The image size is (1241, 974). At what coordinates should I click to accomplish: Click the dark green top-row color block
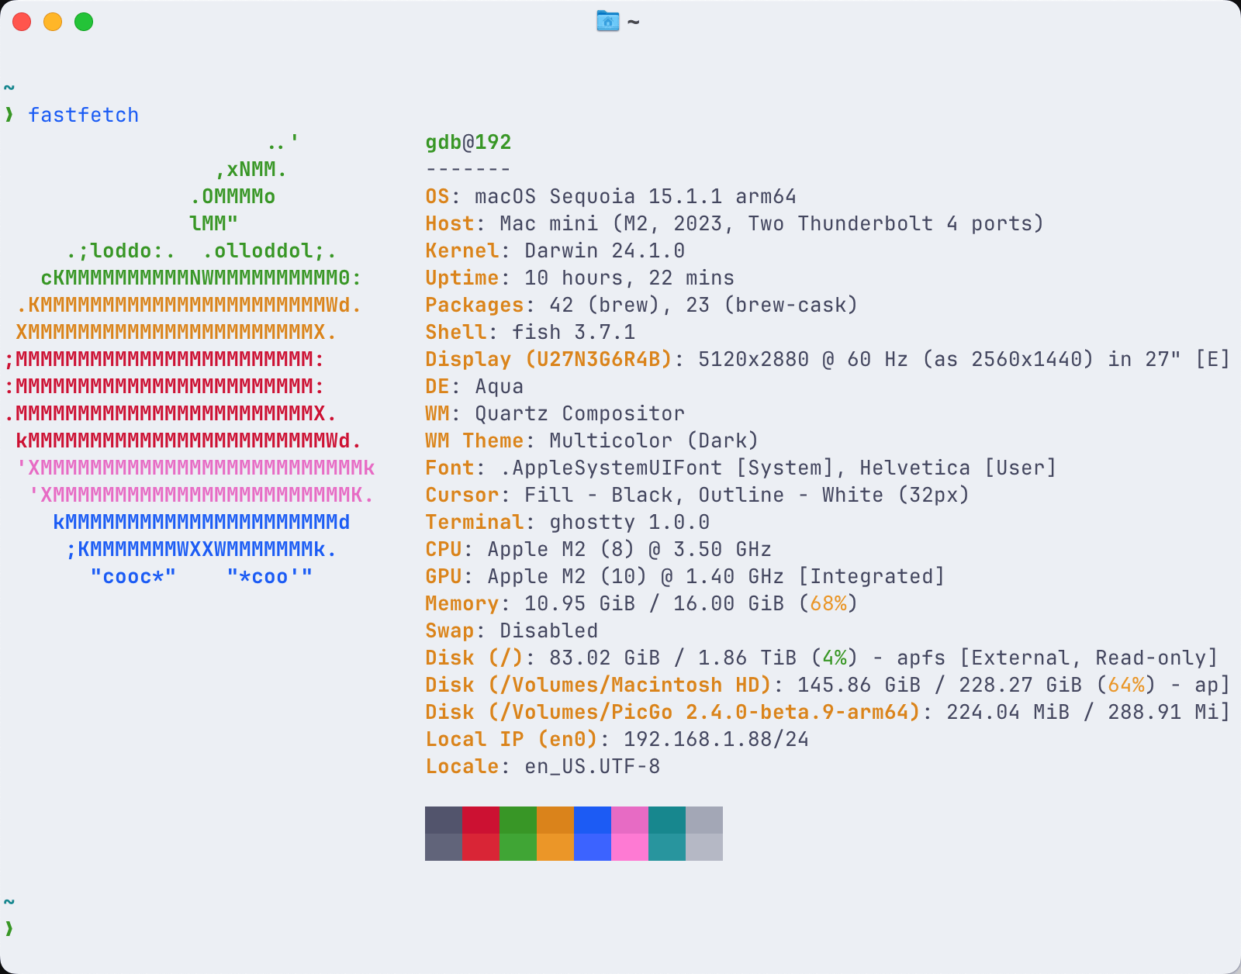(x=518, y=820)
